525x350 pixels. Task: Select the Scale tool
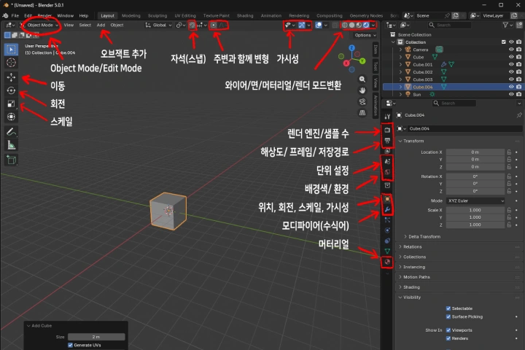11,104
